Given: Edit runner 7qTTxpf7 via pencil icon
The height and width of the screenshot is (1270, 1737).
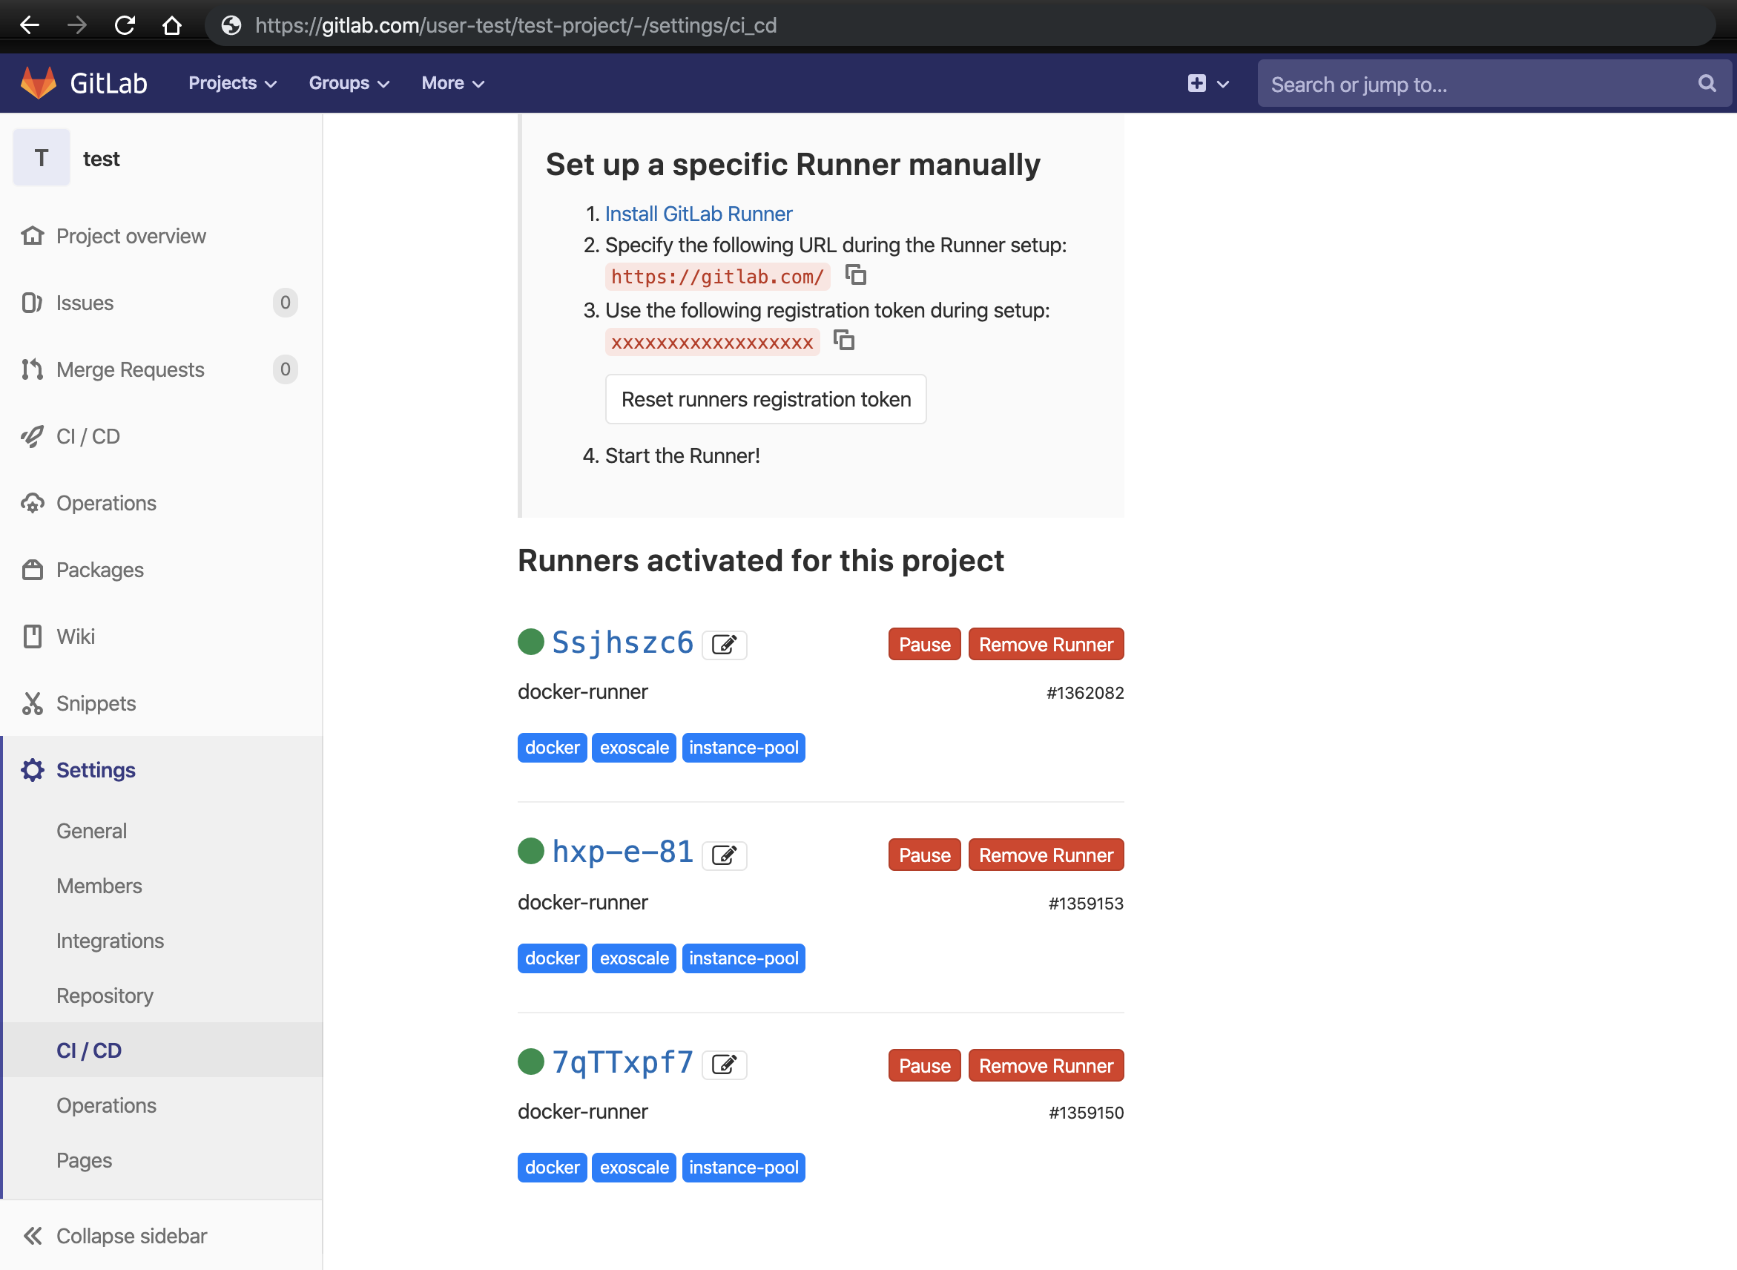Looking at the screenshot, I should tap(724, 1065).
